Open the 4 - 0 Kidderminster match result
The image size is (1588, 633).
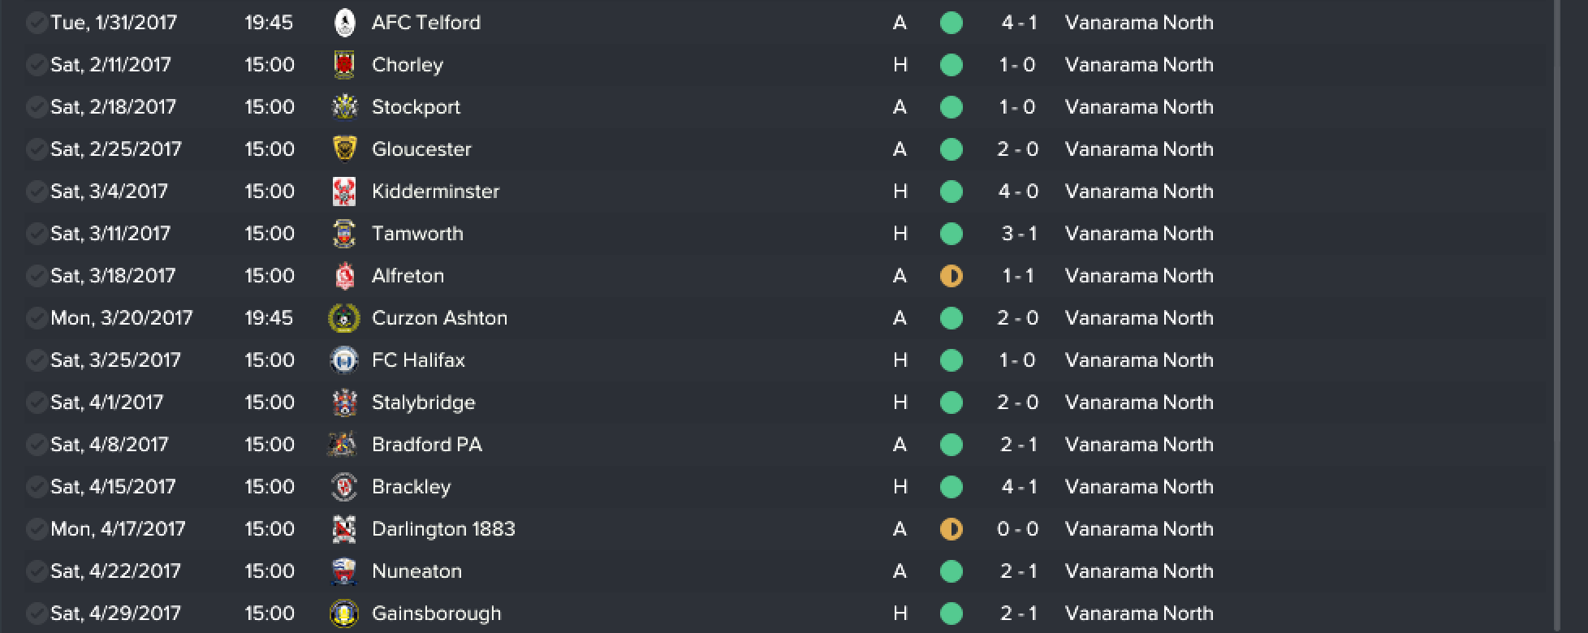[x=1018, y=192]
